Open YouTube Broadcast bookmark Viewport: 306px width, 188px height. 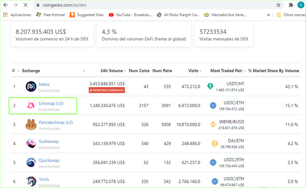click(130, 15)
